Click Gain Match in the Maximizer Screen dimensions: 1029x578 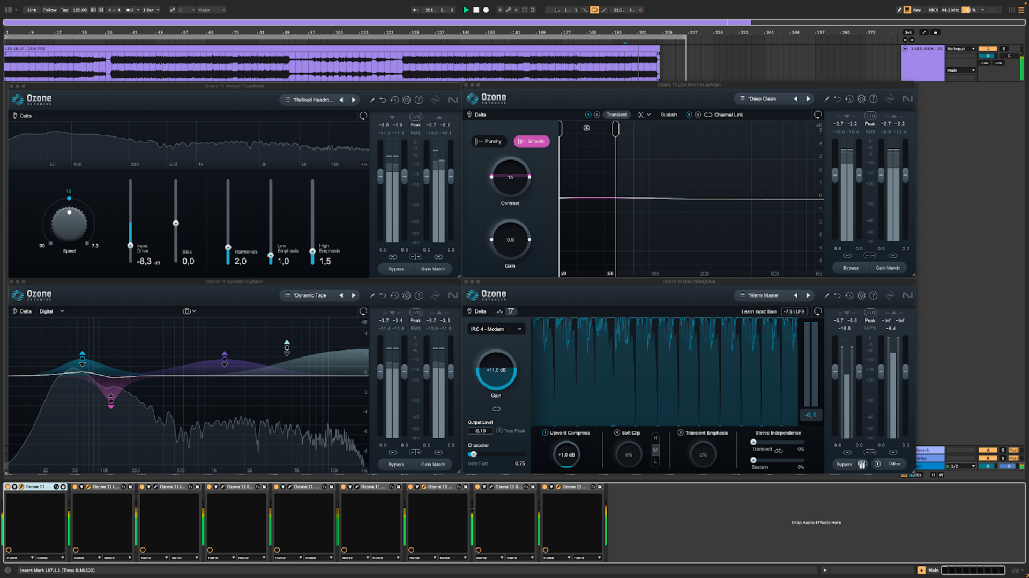coord(862,464)
